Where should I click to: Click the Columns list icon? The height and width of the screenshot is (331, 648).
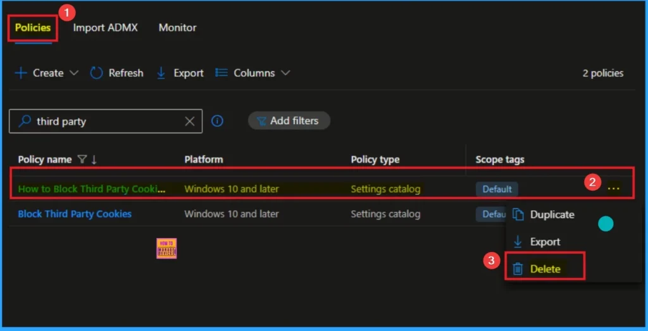pyautogui.click(x=221, y=73)
